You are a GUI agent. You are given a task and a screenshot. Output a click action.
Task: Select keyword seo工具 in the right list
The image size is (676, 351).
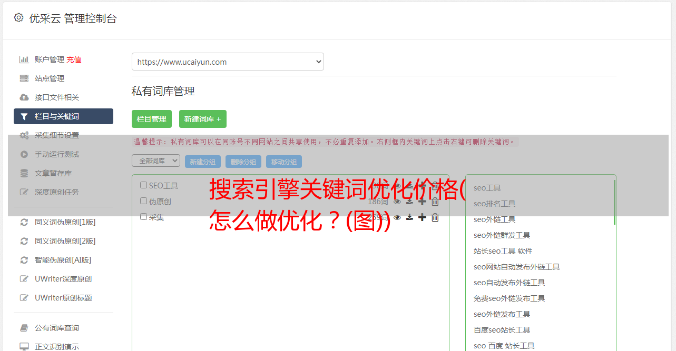[487, 188]
